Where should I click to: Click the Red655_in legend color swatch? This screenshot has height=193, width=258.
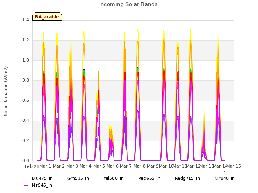pos(133,179)
